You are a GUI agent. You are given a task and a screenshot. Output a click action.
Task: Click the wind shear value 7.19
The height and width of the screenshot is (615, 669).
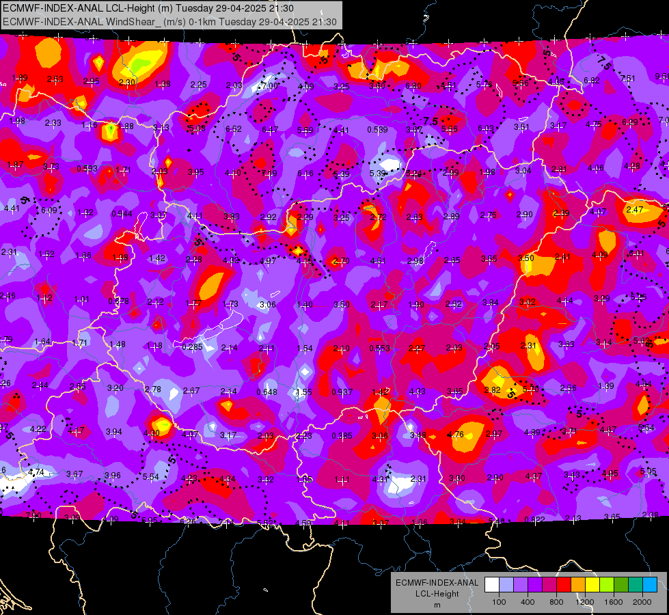[269, 174]
